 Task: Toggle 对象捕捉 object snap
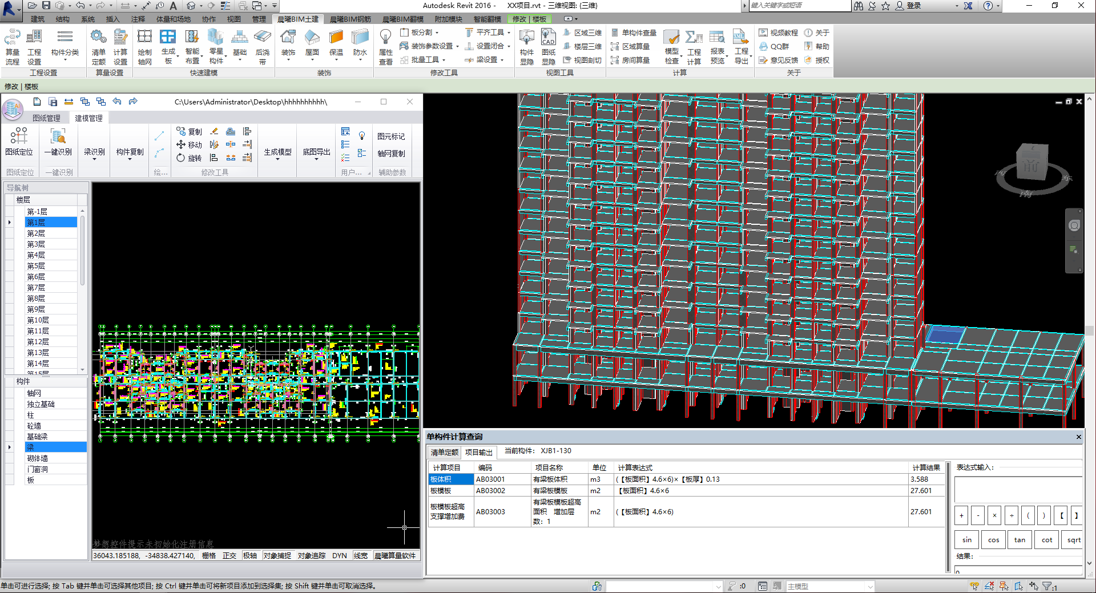277,555
